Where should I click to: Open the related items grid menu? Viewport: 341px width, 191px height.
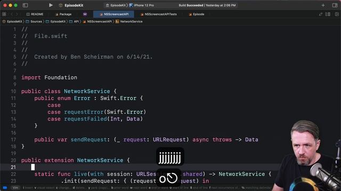(x=4, y=14)
